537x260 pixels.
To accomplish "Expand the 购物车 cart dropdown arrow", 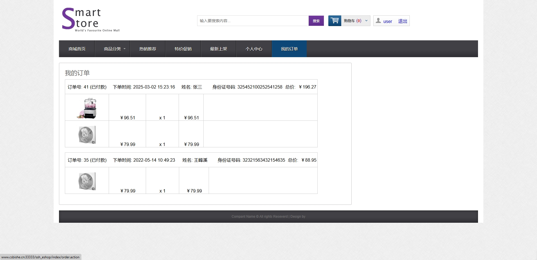I will (x=366, y=21).
